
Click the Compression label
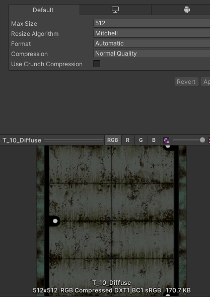(29, 54)
